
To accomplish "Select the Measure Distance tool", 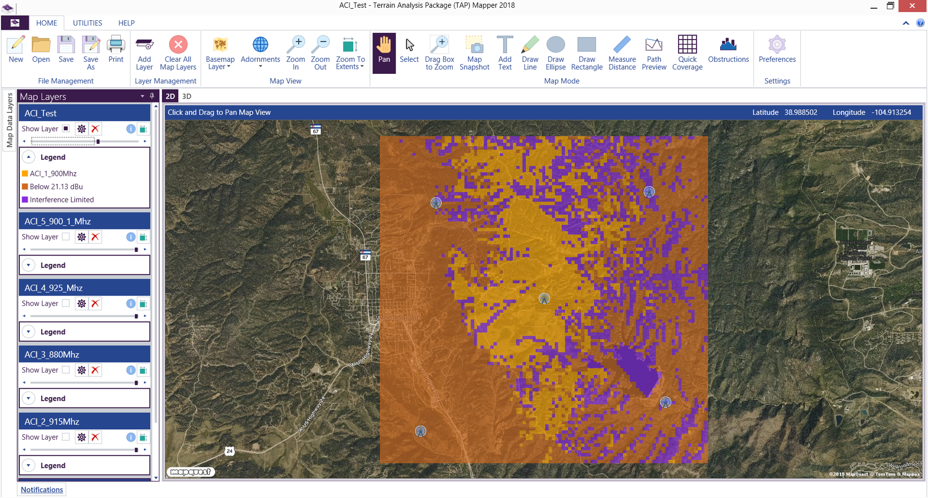I will click(622, 53).
